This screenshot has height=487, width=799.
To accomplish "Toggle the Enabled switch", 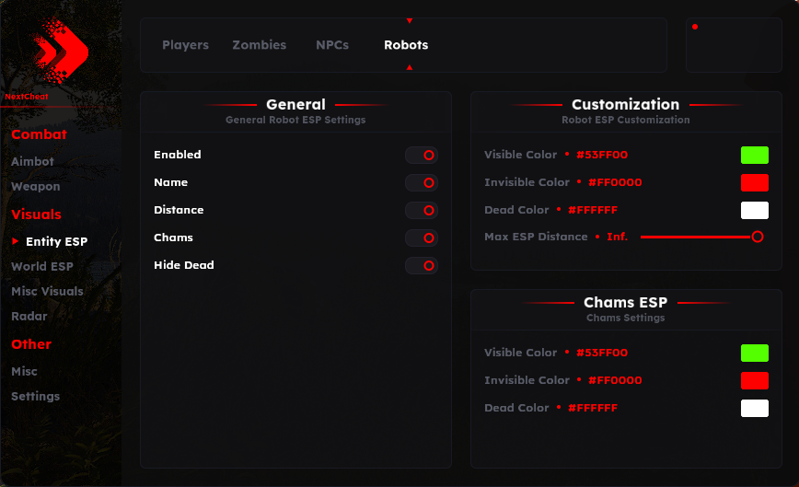I will pyautogui.click(x=422, y=155).
